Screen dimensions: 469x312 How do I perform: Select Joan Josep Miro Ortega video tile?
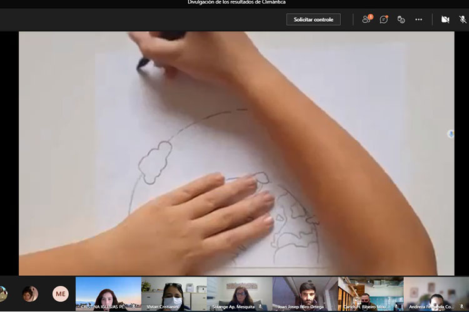(305, 294)
